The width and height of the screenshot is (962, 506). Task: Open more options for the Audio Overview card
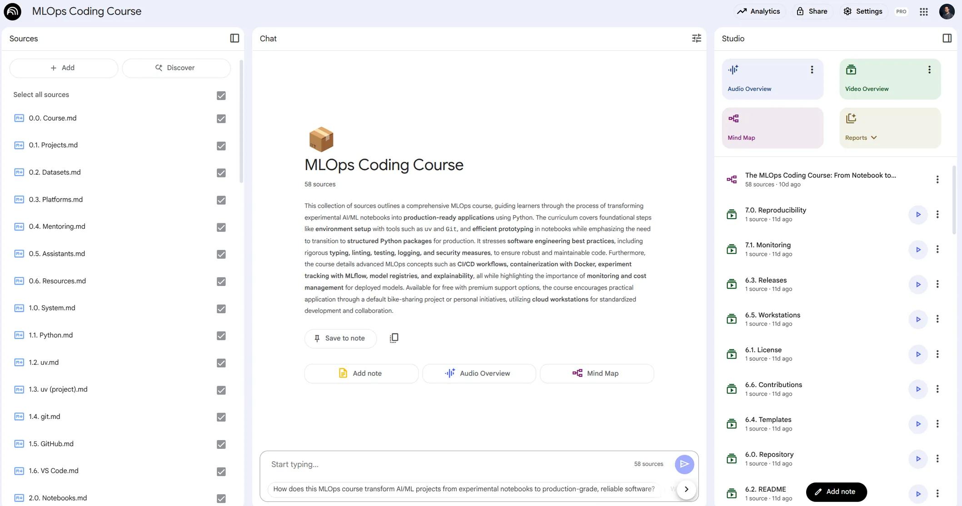(x=812, y=70)
